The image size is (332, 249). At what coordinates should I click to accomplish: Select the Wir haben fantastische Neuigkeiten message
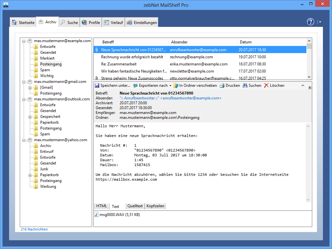click(200, 71)
